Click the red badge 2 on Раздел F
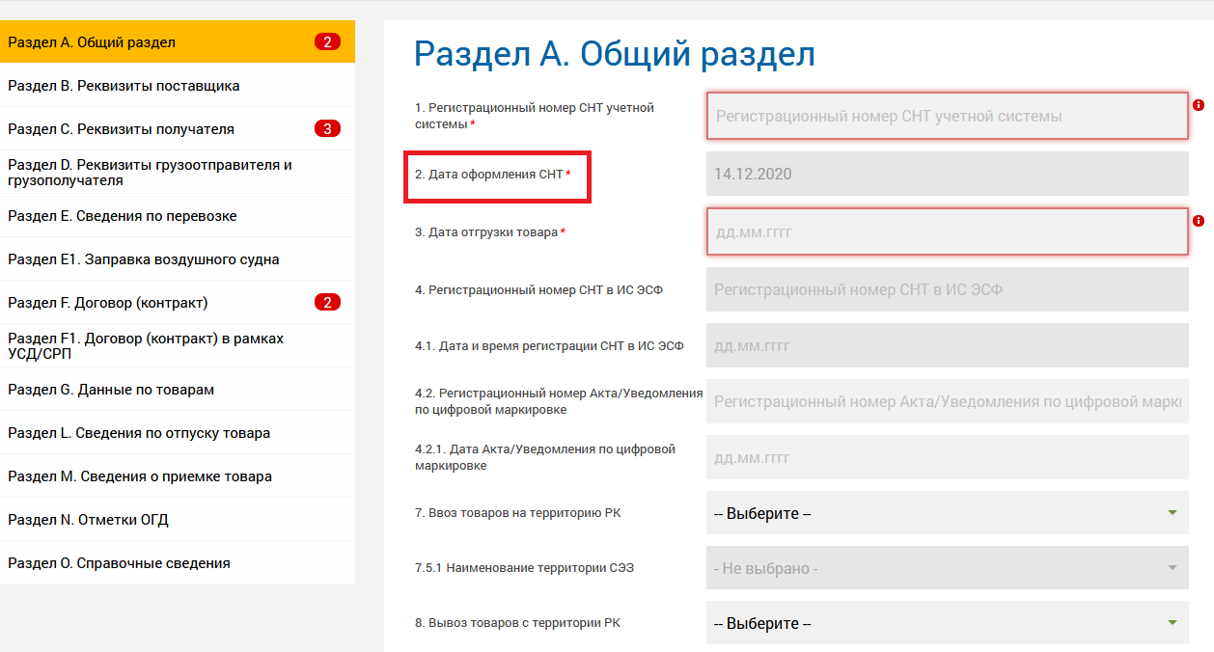Viewport: 1214px width, 652px height. [x=328, y=303]
